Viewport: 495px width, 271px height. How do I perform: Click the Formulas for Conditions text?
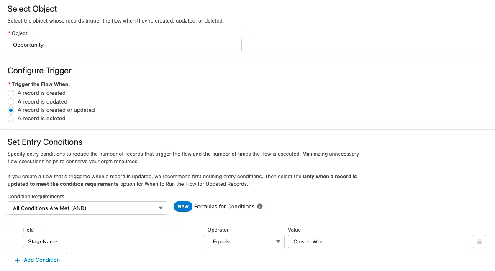tap(224, 206)
